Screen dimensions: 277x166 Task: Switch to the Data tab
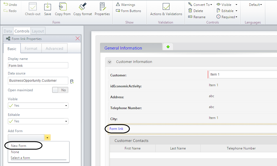coord(8,31)
